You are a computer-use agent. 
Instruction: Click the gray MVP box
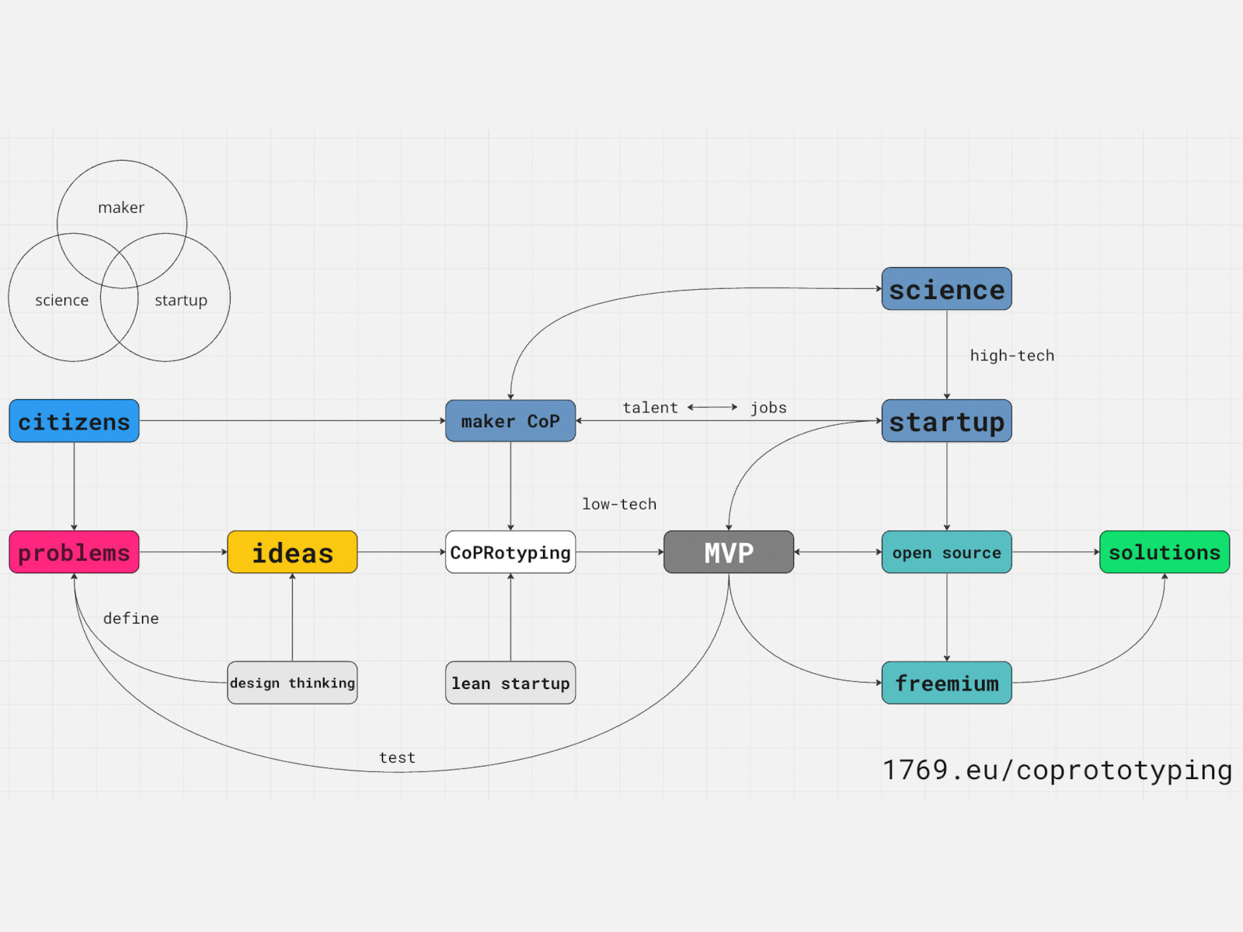[x=729, y=552]
